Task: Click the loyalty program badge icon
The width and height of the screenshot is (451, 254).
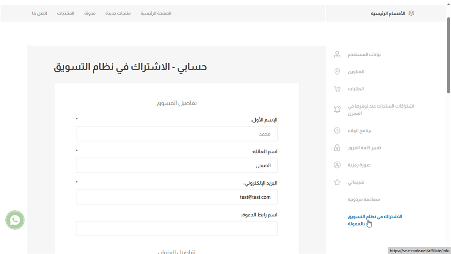Action: point(337,131)
